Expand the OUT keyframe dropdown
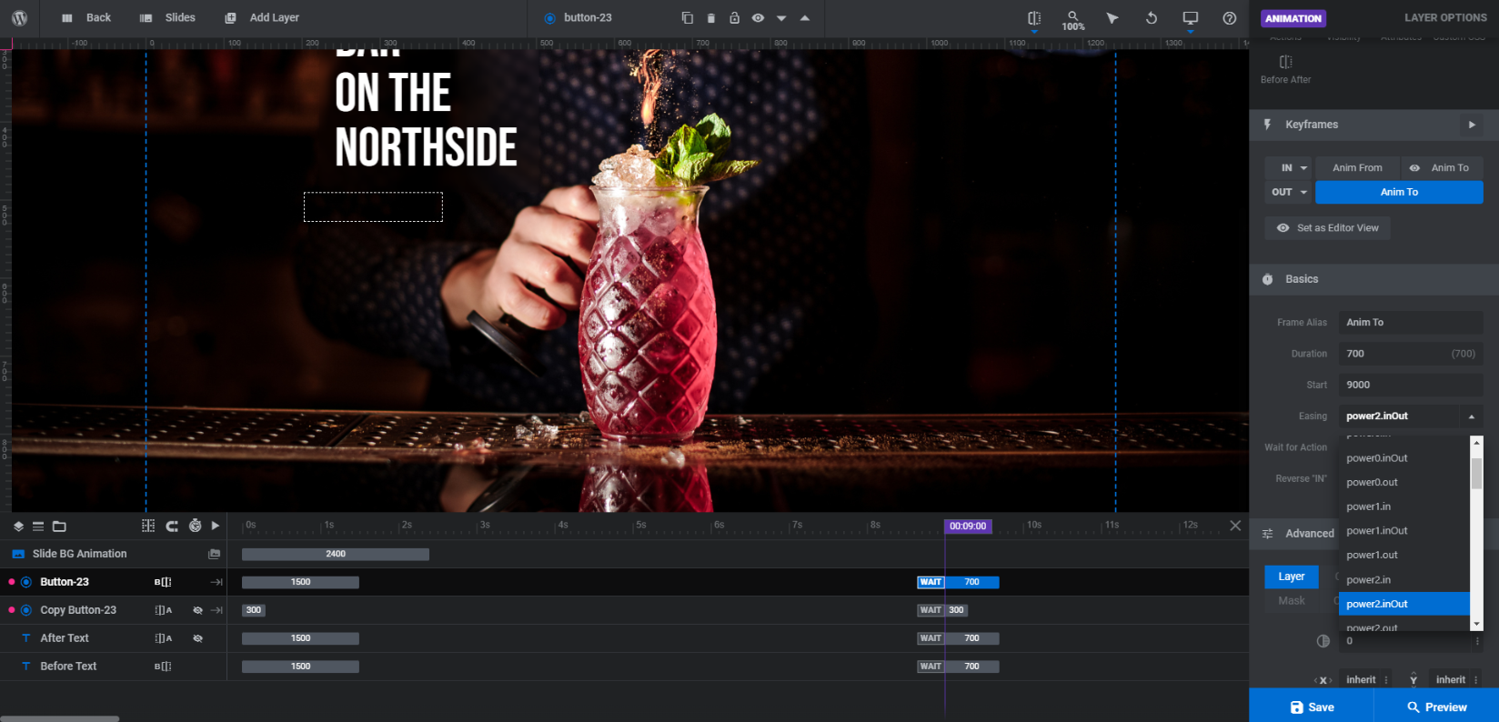The height and width of the screenshot is (722, 1499). [1288, 192]
